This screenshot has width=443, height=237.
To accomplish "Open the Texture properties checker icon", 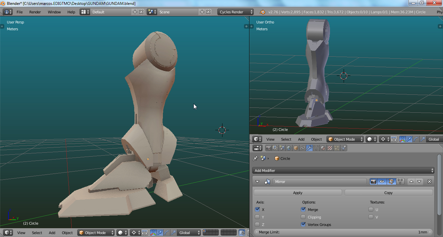I will tap(330, 148).
